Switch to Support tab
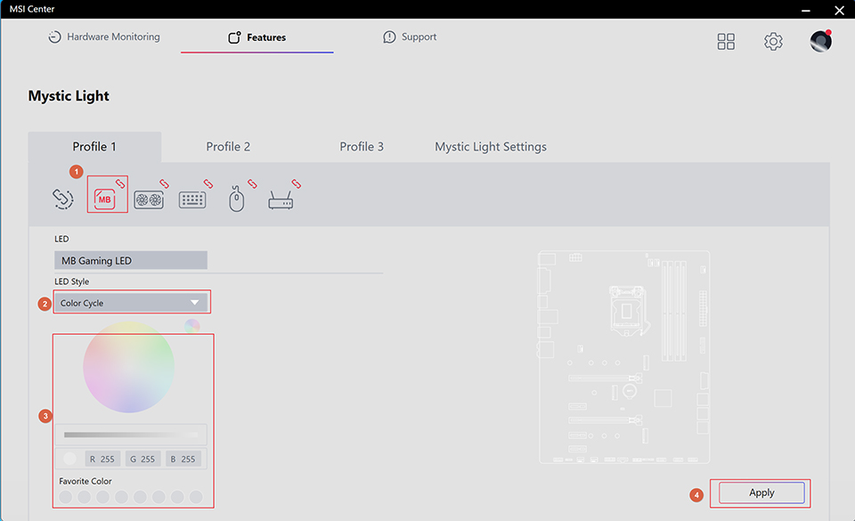 [x=410, y=37]
